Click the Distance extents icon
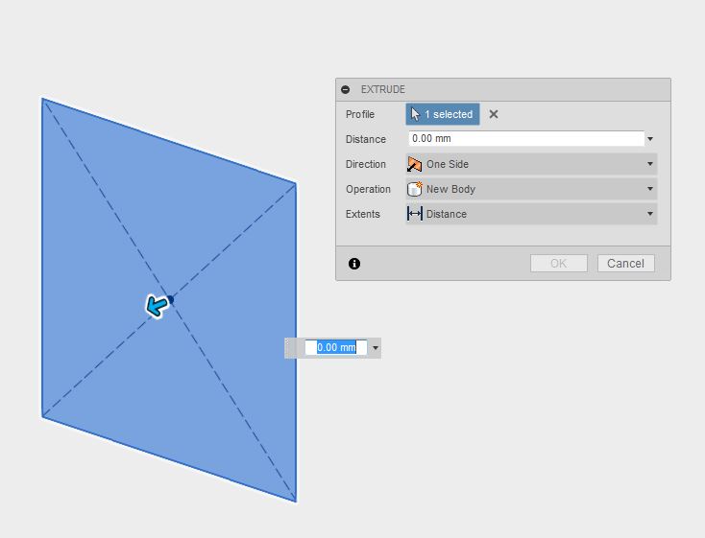This screenshot has height=538, width=705. pos(414,214)
